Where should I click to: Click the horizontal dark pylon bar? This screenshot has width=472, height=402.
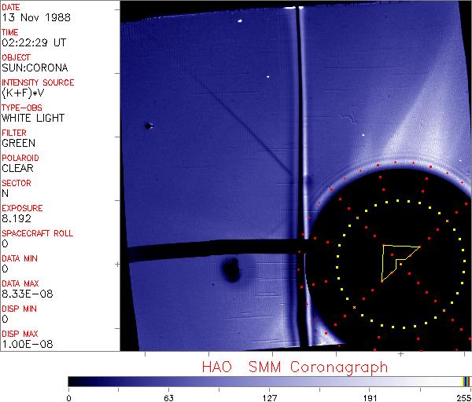(x=212, y=251)
